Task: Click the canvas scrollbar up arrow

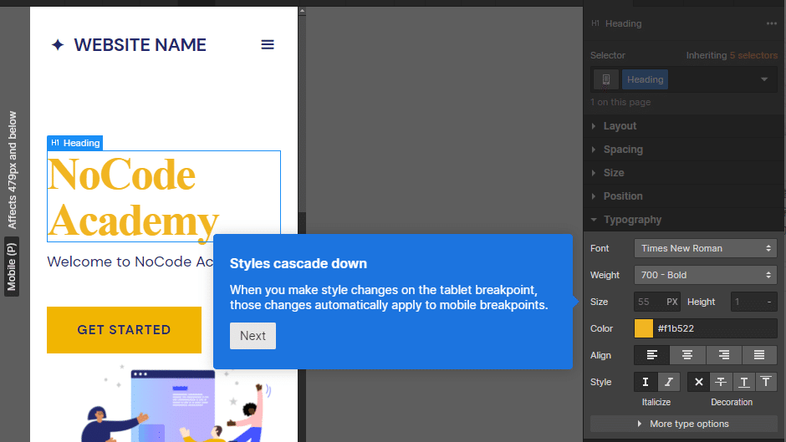Action: (302, 11)
